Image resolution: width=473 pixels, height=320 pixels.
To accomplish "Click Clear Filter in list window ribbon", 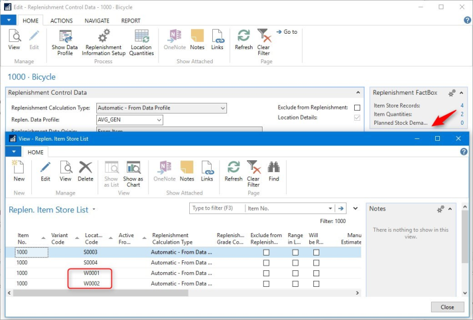I will coord(253,167).
